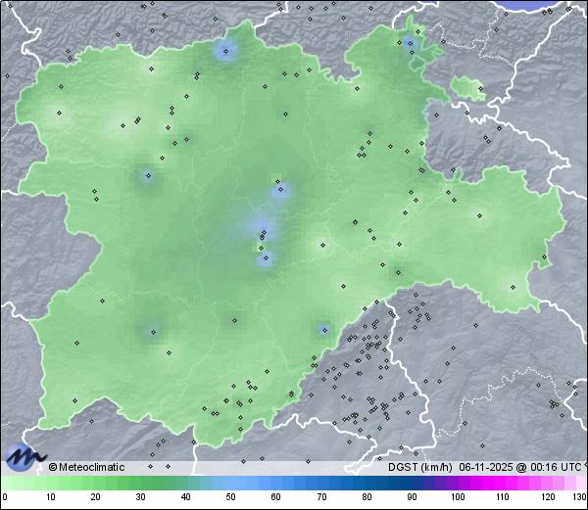Click the 0 value on the color scale

[x=4, y=497]
